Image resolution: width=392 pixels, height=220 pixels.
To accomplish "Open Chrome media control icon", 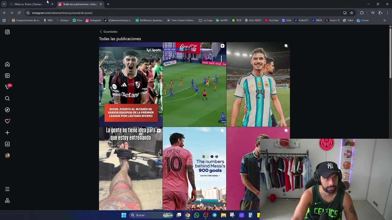I will (x=373, y=13).
